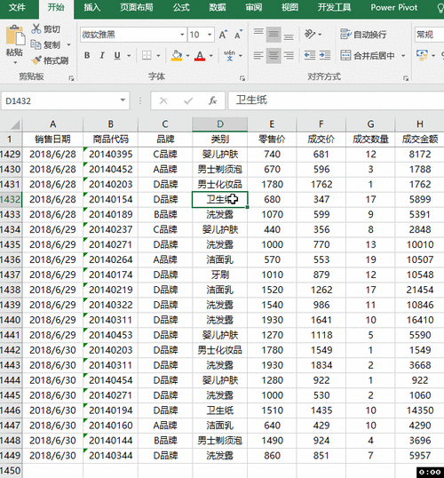The height and width of the screenshot is (478, 444).
Task: Toggle Underline formatting
Action: (117, 55)
